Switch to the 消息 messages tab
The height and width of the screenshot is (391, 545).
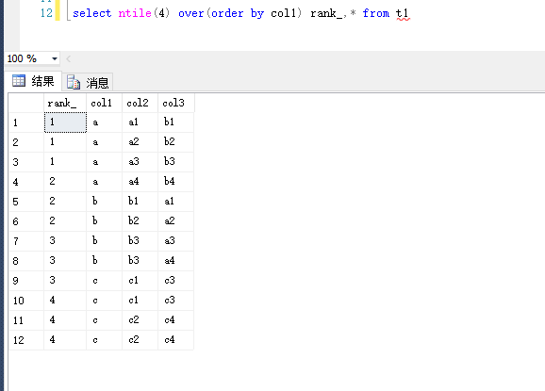pos(88,82)
